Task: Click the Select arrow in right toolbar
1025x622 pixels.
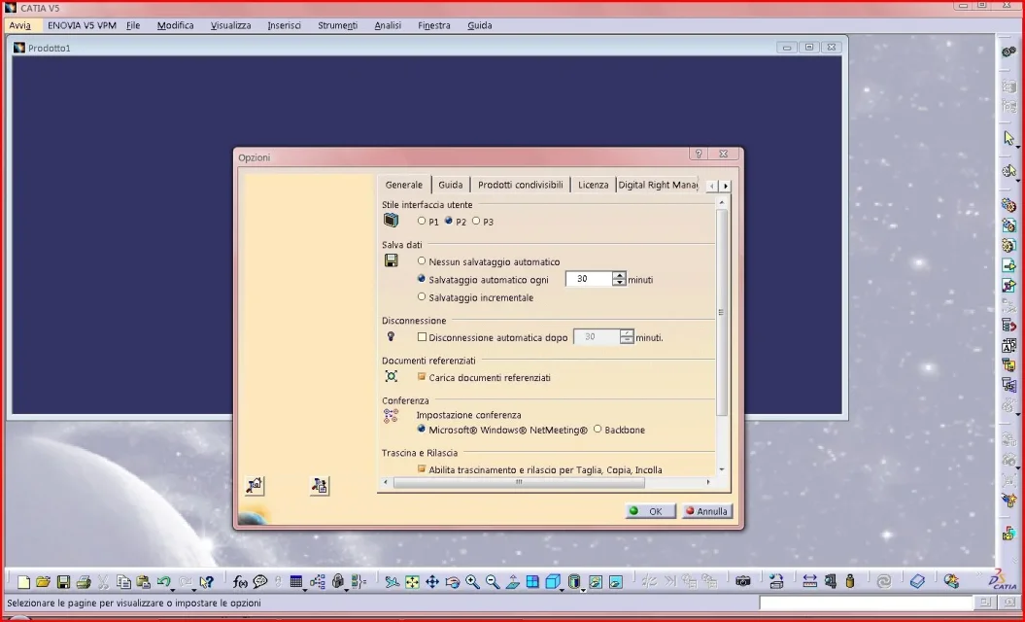Action: (x=1009, y=139)
